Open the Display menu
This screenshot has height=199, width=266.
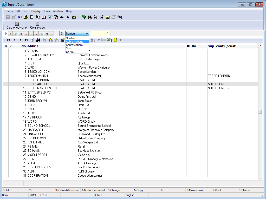coord(36,11)
